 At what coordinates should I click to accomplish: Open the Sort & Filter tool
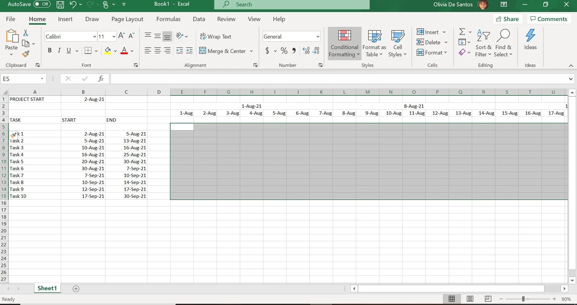tap(483, 43)
